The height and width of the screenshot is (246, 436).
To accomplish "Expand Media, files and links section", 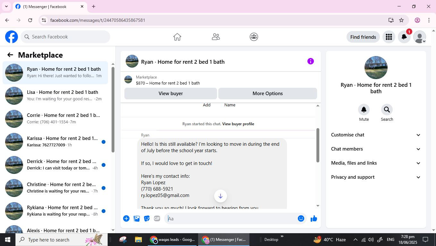I will pyautogui.click(x=376, y=163).
